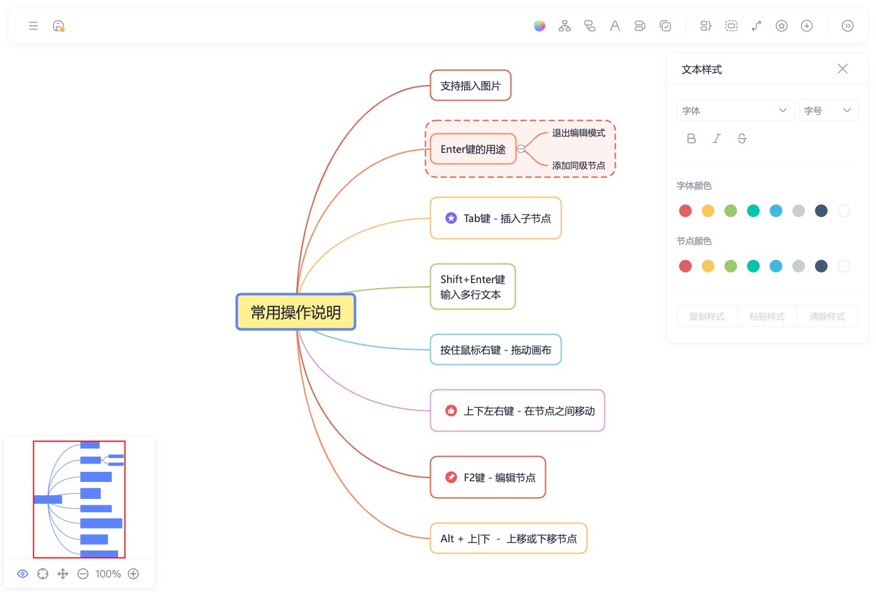Select the 常用操作说明 central node

296,312
